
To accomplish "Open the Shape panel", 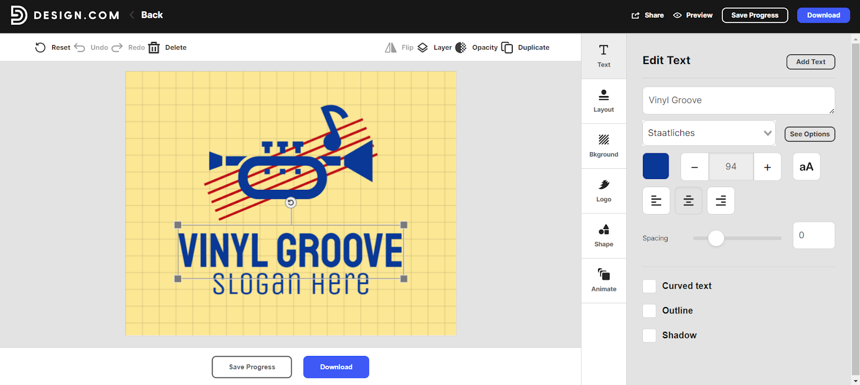I will (x=604, y=236).
